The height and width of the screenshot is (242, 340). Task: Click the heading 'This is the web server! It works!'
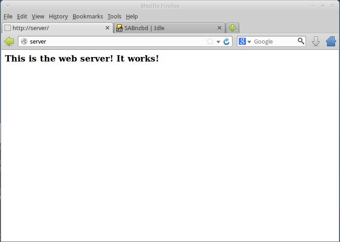coord(82,58)
